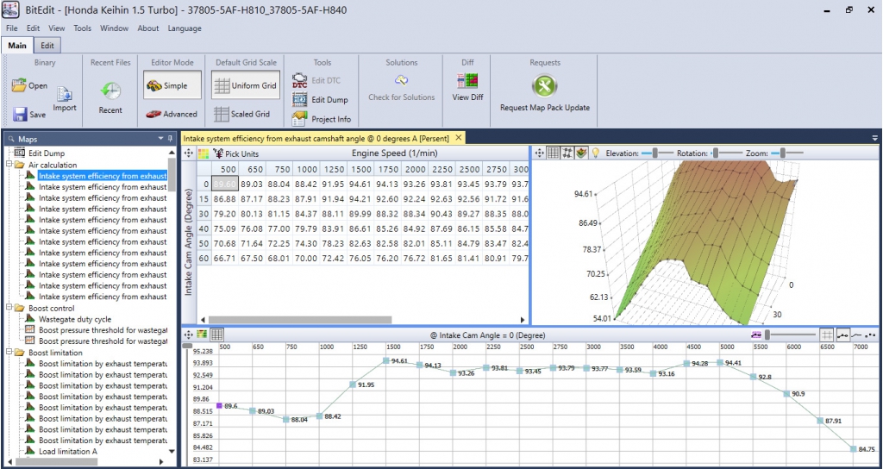Toggle axes icon in the 3D view toolbar
Image resolution: width=883 pixels, height=469 pixels.
pyautogui.click(x=567, y=153)
